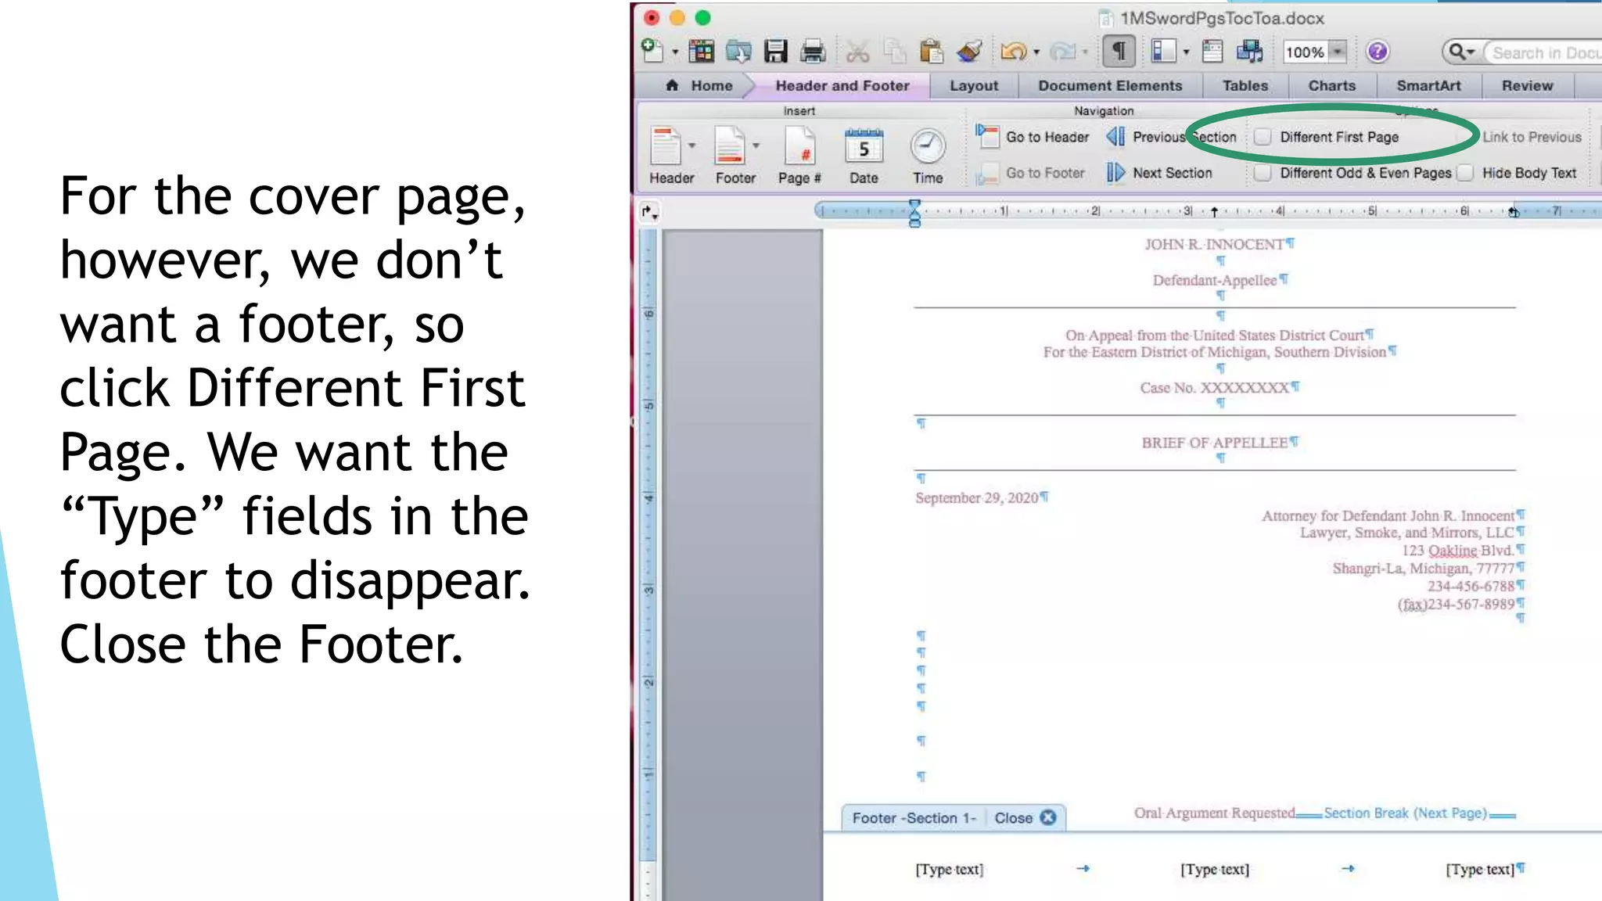
Task: Click the Cut scissors icon
Action: point(857,52)
